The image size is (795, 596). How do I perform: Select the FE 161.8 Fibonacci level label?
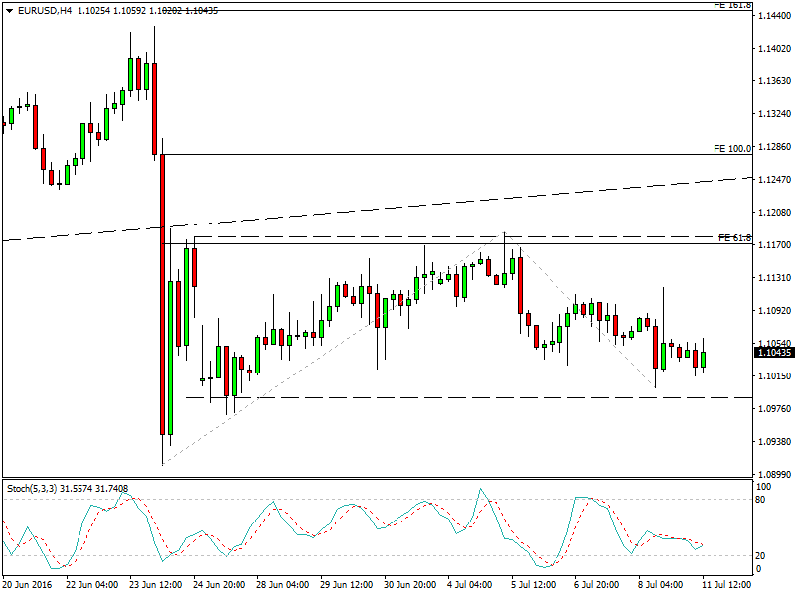[x=732, y=5]
